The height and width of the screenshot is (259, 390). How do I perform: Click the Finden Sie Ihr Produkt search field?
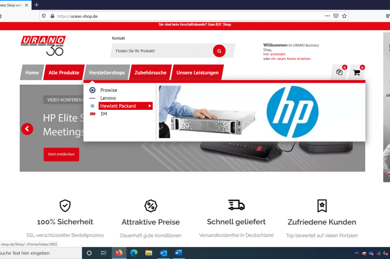162,51
